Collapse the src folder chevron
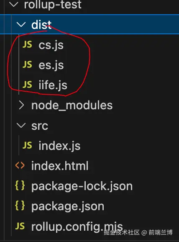This screenshot has width=179, height=242. (x=21, y=126)
